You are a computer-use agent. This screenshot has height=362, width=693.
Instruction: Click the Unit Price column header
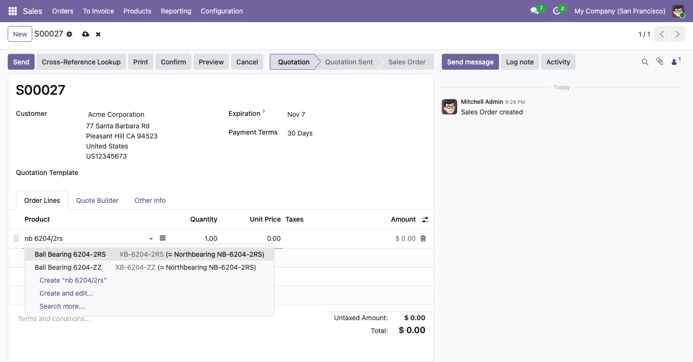pos(265,219)
